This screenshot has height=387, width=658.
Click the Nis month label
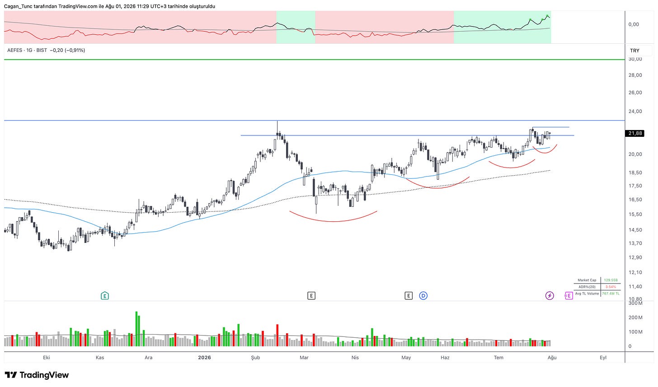[x=355, y=358]
